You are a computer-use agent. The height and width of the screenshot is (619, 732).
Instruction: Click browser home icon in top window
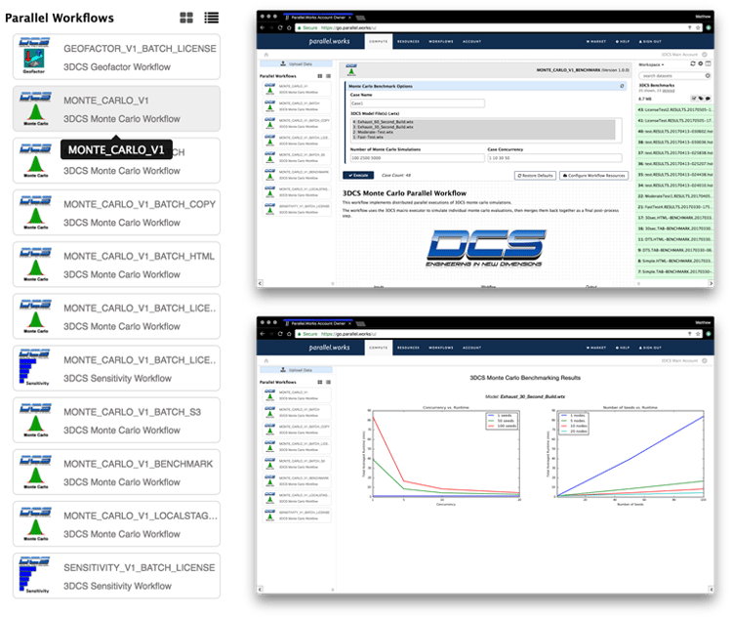(289, 27)
